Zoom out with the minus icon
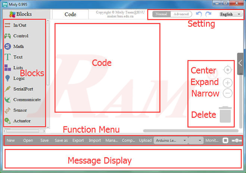This screenshot has height=173, width=246. tap(227, 93)
